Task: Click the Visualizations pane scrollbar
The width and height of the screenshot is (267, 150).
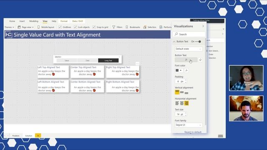Action: pyautogui.click(x=206, y=82)
